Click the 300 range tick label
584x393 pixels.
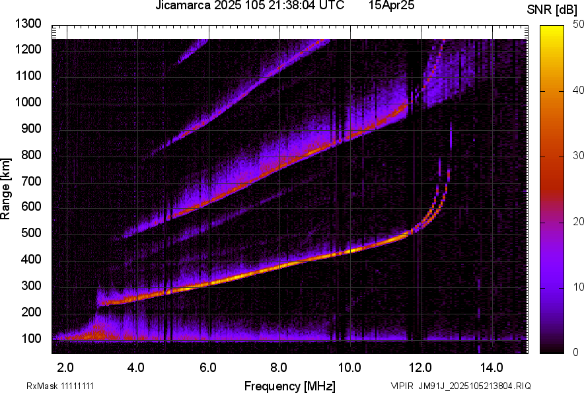coord(31,286)
